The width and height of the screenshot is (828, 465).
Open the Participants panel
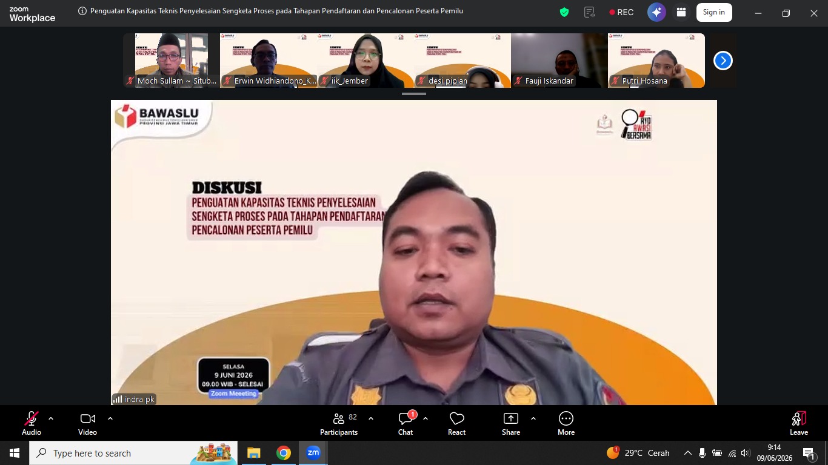pyautogui.click(x=339, y=423)
